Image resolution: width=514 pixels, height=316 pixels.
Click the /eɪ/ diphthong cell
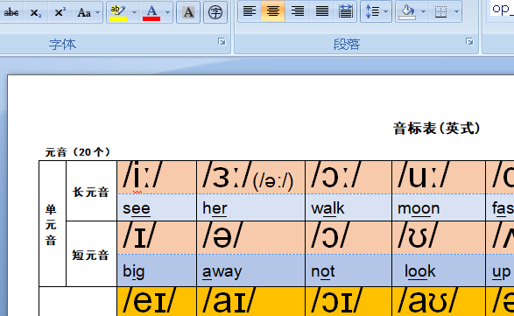coord(157,302)
